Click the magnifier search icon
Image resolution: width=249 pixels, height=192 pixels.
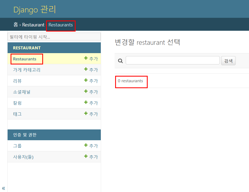pos(120,61)
